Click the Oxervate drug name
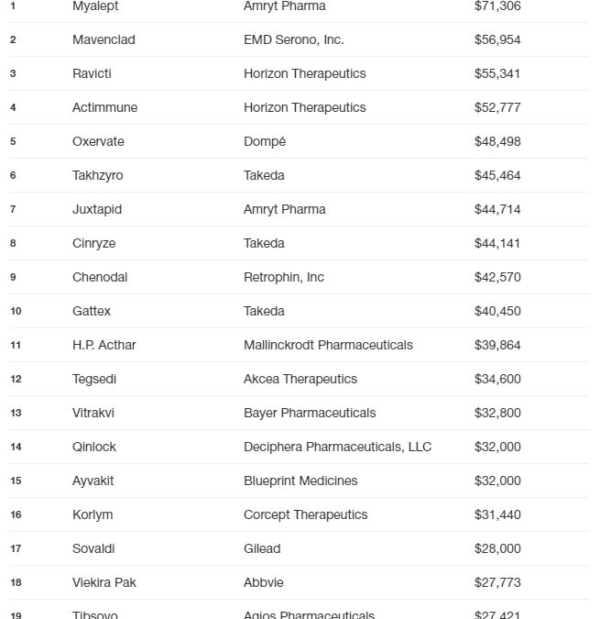 [x=98, y=141]
